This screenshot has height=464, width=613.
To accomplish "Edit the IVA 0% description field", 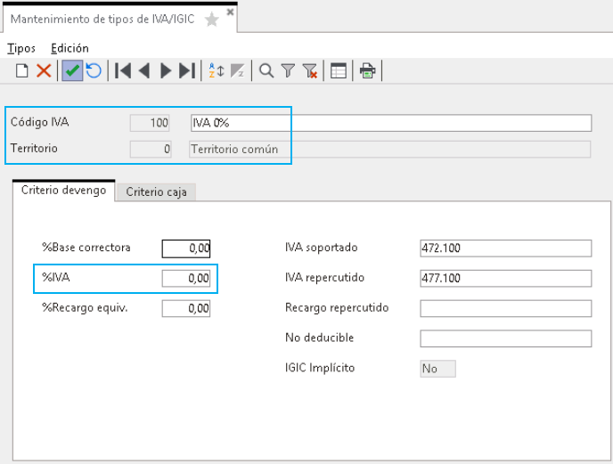I will 391,123.
